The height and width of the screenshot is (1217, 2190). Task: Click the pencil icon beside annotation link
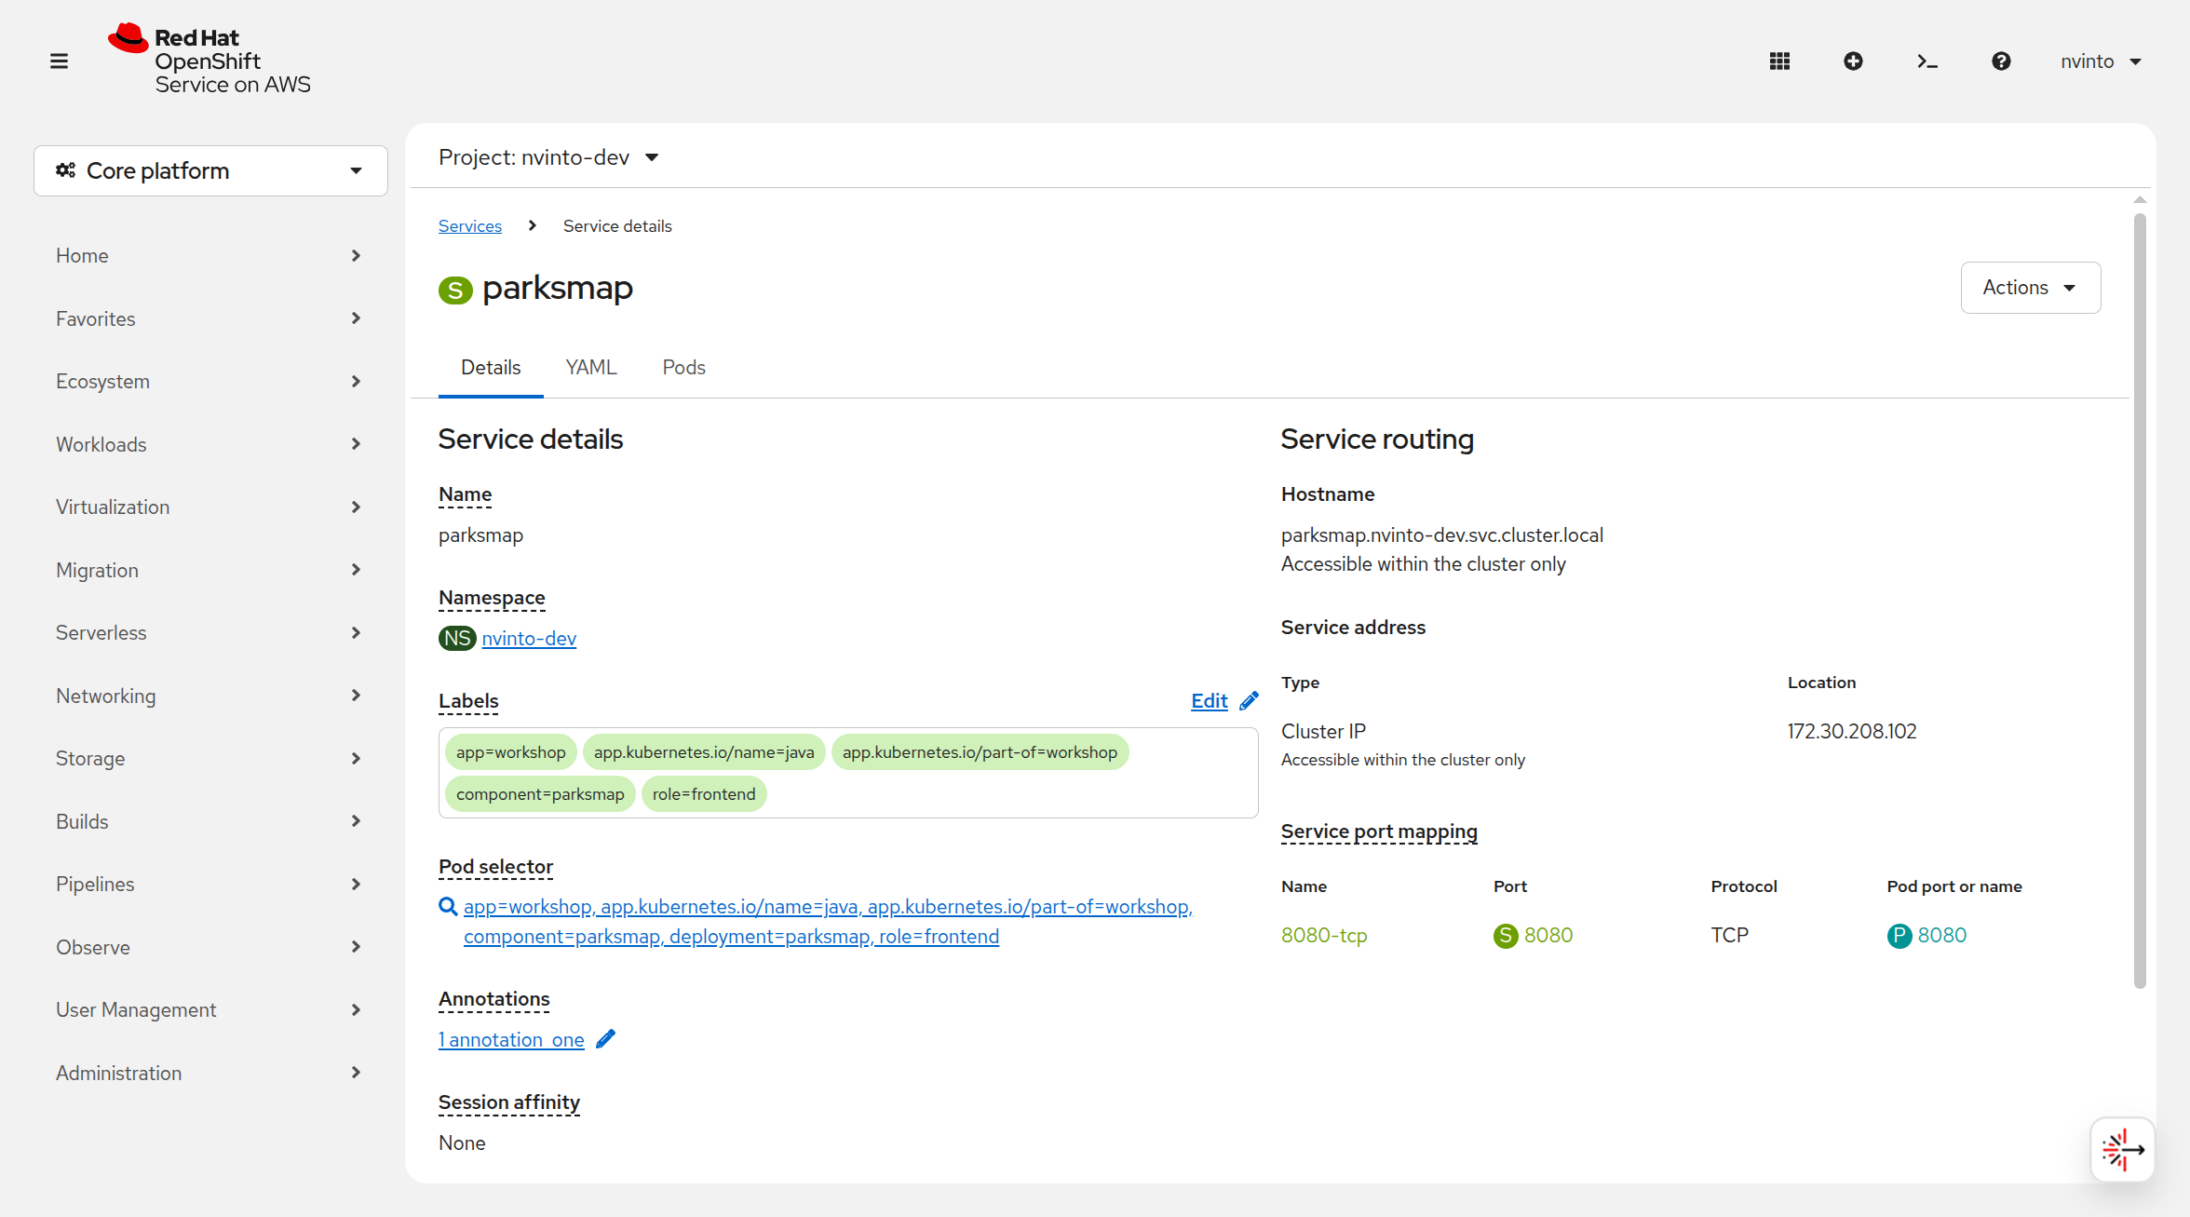(605, 1039)
